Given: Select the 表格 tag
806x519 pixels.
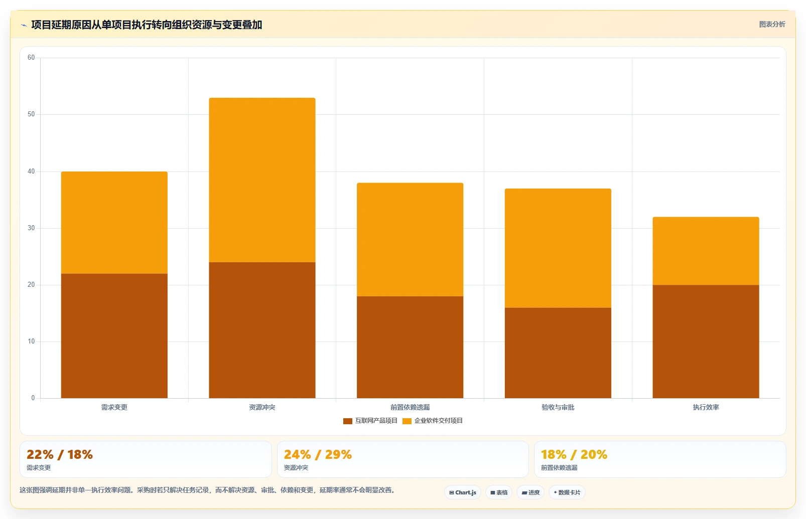Looking at the screenshot, I should tap(499, 492).
